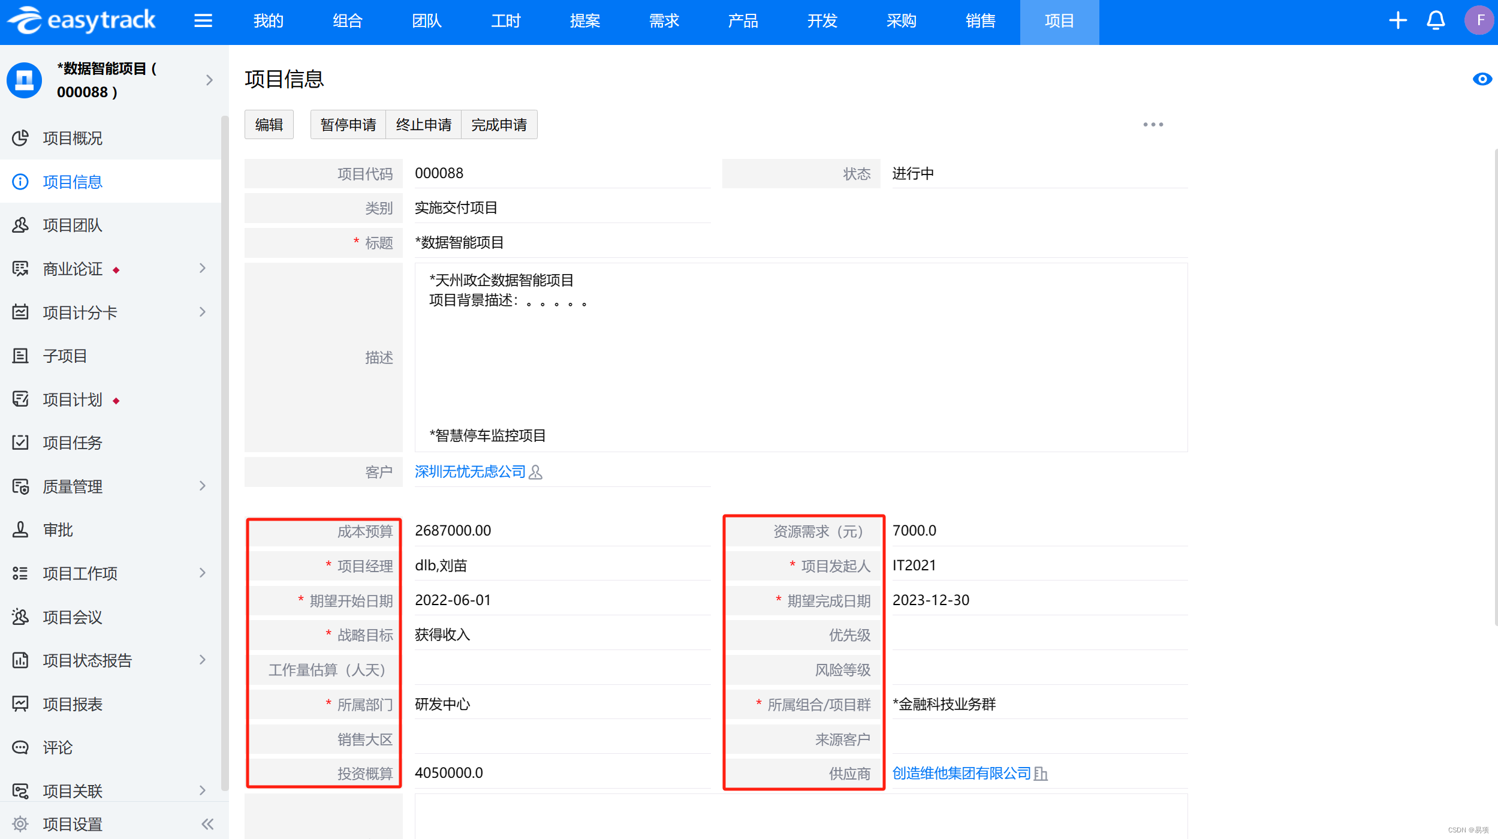
Task: Click the 所属部门 value 研发中心
Action: pos(442,704)
